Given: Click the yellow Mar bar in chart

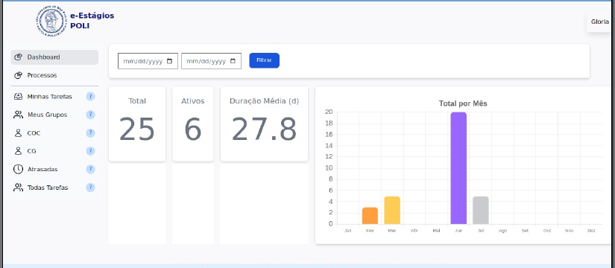Looking at the screenshot, I should pyautogui.click(x=392, y=211).
